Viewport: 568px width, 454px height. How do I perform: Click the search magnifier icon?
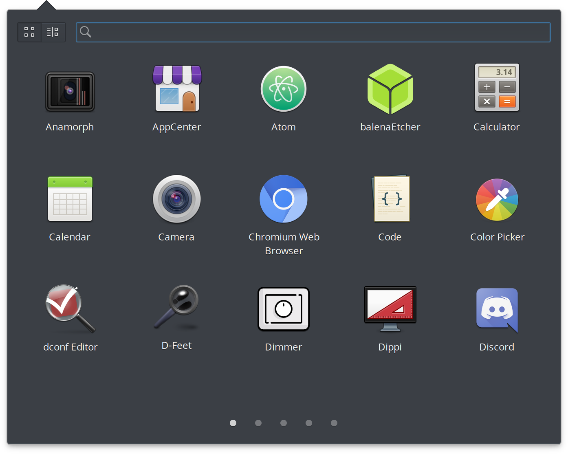point(86,32)
